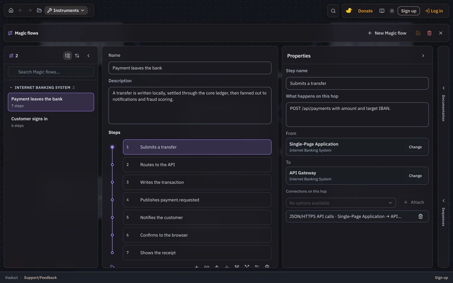453x283 pixels.
Task: Select step 4 Publishes payment.requested
Action: (197, 200)
